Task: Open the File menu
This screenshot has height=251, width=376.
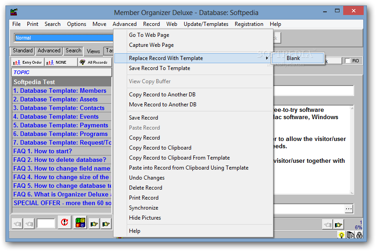Action: 16,24
